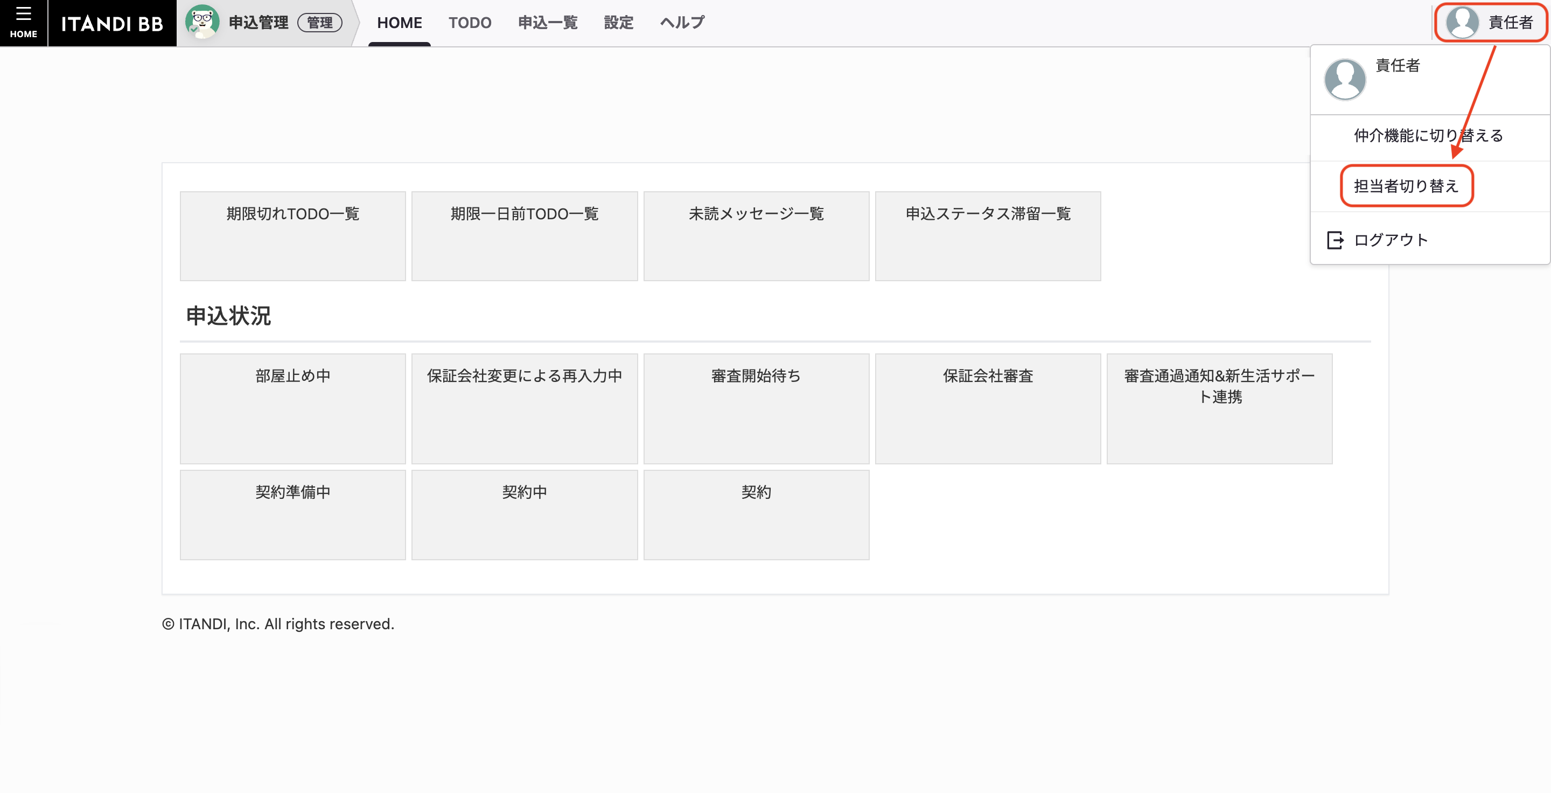Open the 設定 menu
The width and height of the screenshot is (1551, 793).
click(618, 23)
